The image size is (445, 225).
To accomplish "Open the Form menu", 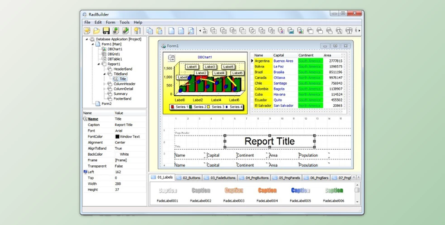I will [x=110, y=22].
